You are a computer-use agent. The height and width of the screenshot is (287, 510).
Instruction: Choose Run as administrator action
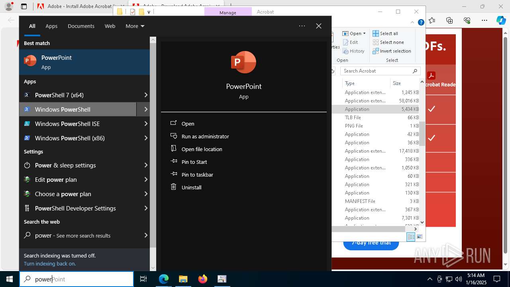(x=205, y=136)
